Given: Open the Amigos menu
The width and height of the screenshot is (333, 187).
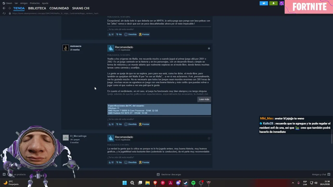Looking at the screenshot, I should (24, 3).
